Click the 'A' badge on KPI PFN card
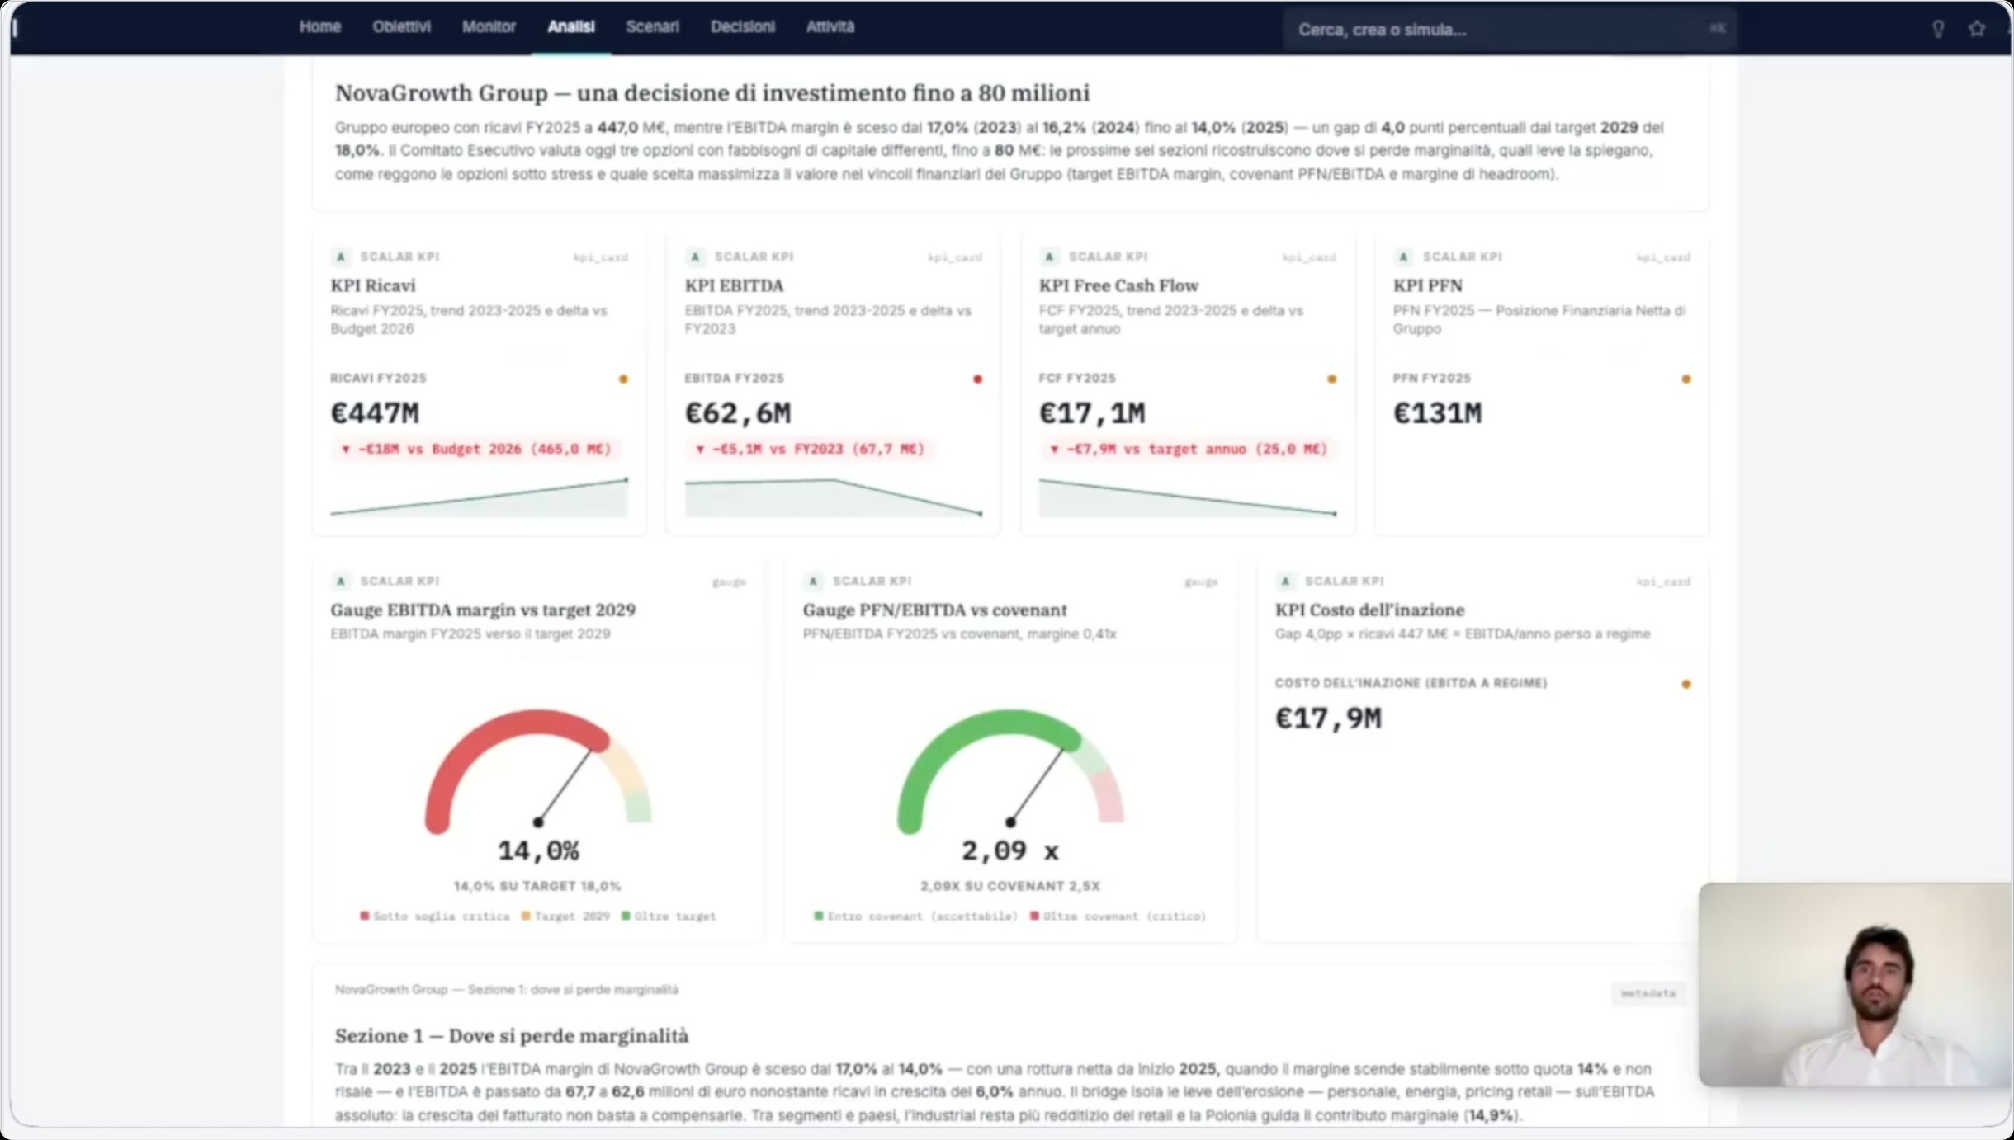The width and height of the screenshot is (2014, 1140). coord(1403,257)
